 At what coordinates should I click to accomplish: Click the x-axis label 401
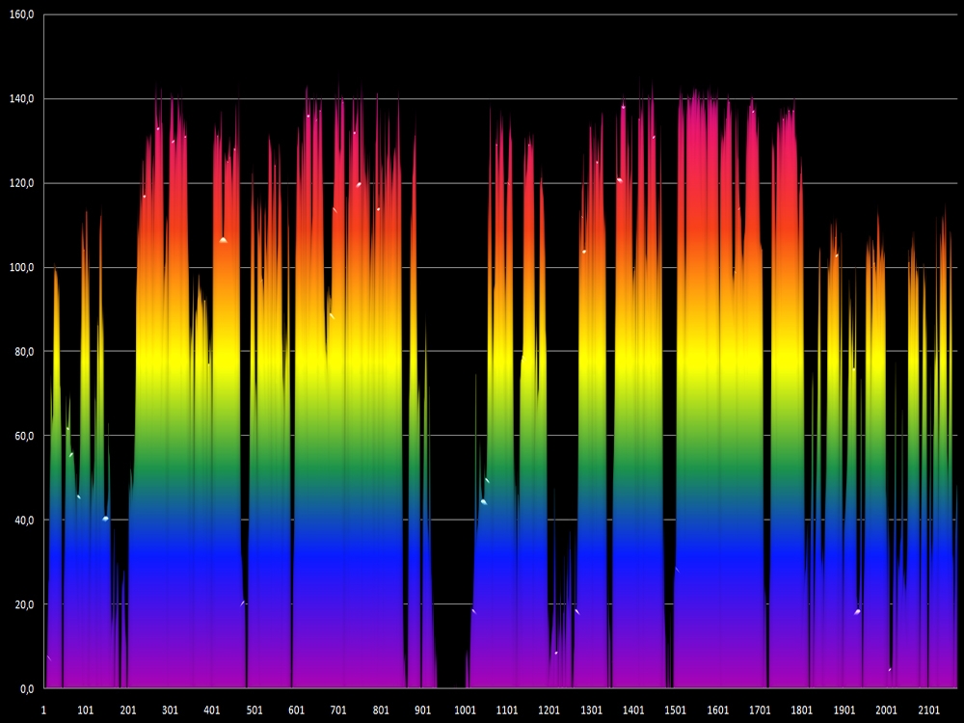212,710
